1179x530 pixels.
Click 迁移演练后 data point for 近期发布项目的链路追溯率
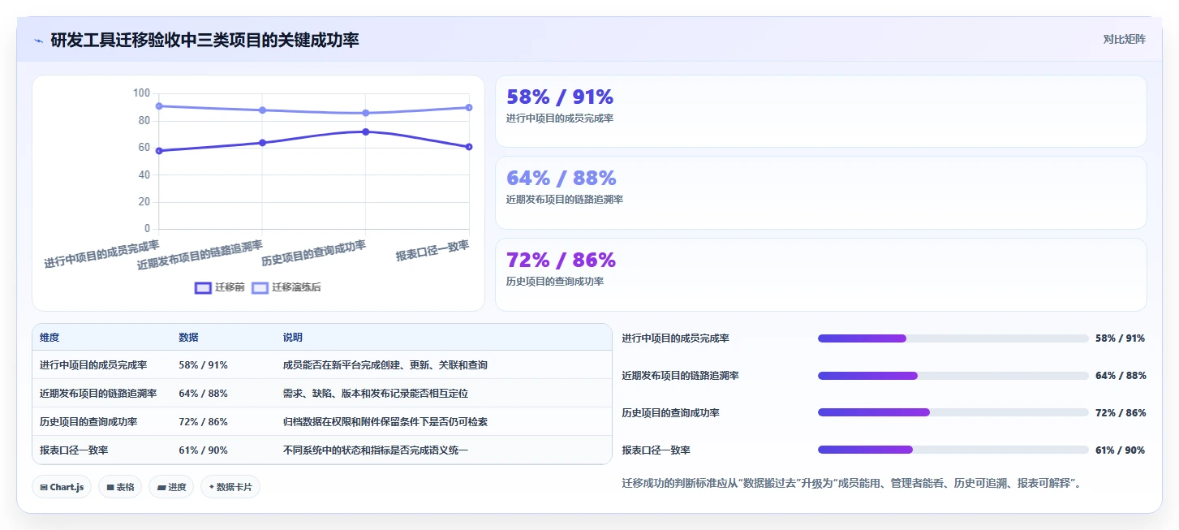click(x=262, y=110)
